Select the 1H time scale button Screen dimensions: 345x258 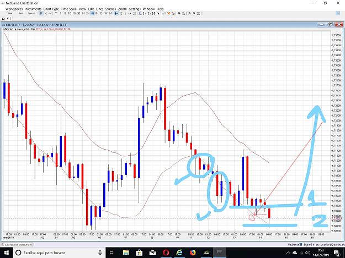click(x=83, y=13)
